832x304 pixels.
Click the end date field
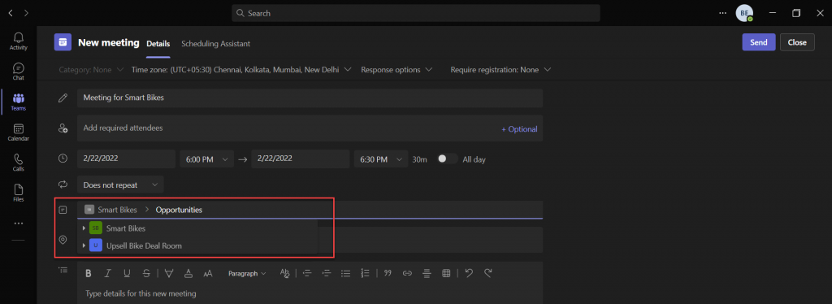pos(301,159)
